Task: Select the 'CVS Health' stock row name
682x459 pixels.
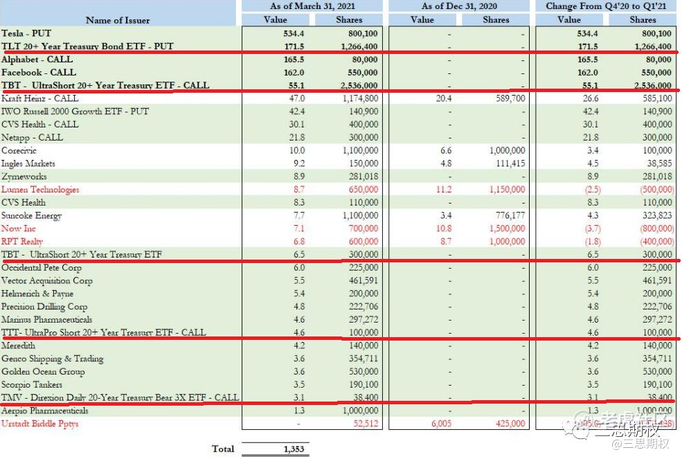Action: click(x=24, y=203)
